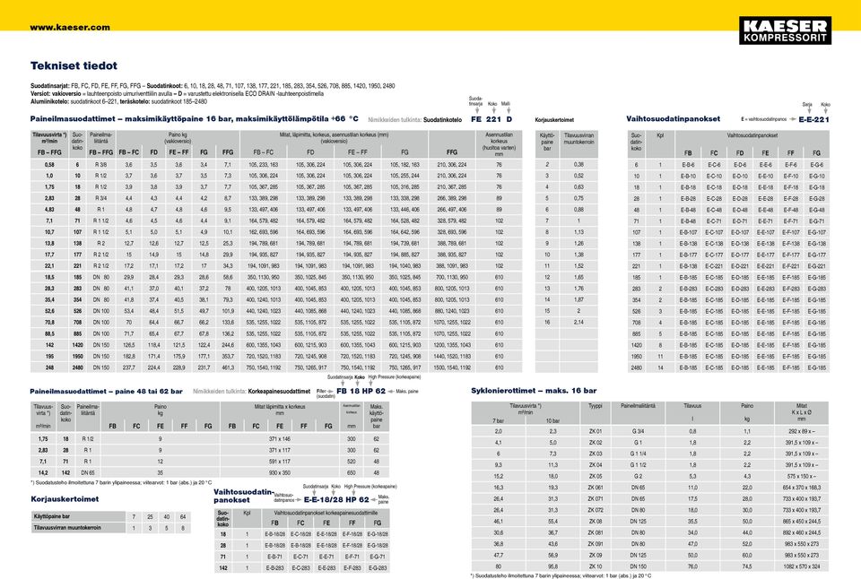
Task: Select weight value '461,3' in FFG column
Action: click(227, 367)
